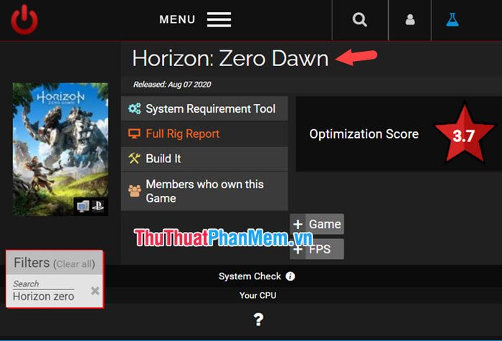Image resolution: width=502 pixels, height=341 pixels.
Task: Remove the Horizon zero search filter
Action: click(x=95, y=291)
